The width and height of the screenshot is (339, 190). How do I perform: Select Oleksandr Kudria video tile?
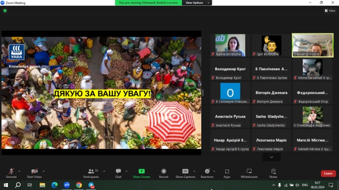(313, 45)
